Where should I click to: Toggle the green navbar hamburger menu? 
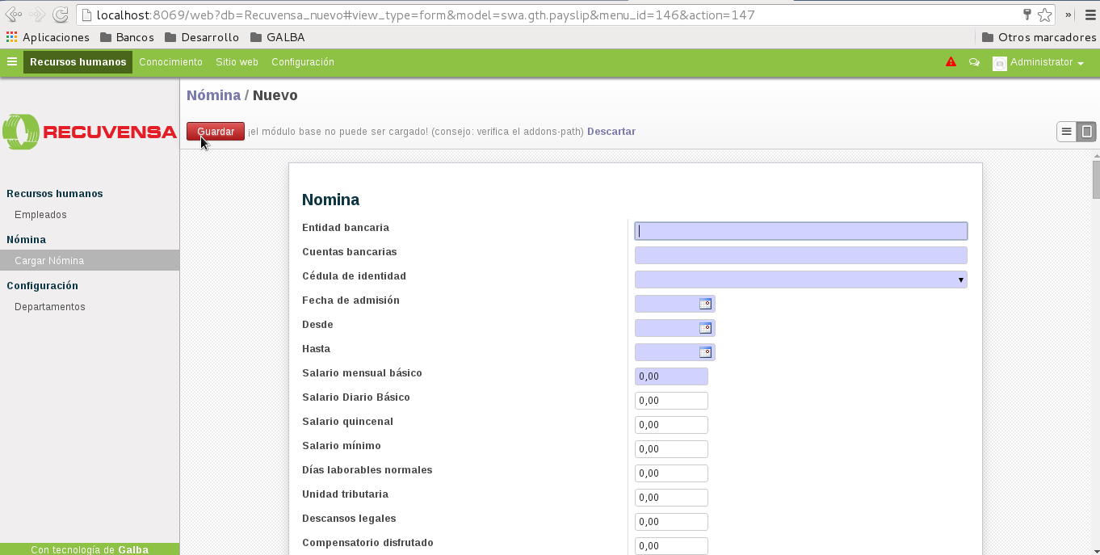12,62
